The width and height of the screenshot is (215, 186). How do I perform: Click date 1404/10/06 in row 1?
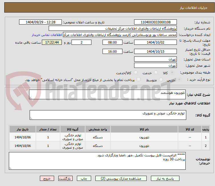[x=22, y=137]
